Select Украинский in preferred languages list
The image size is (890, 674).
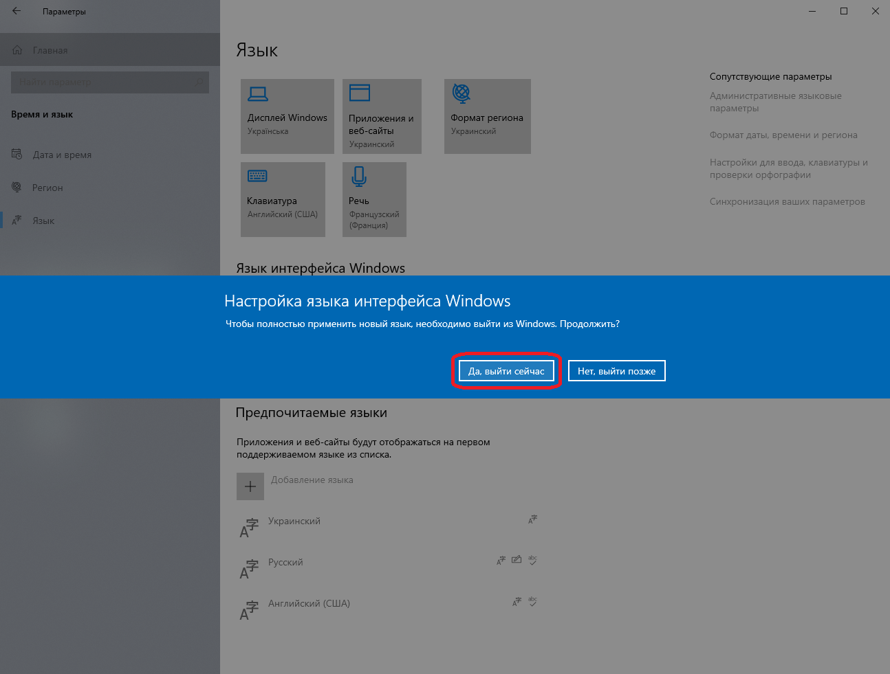pyautogui.click(x=294, y=521)
